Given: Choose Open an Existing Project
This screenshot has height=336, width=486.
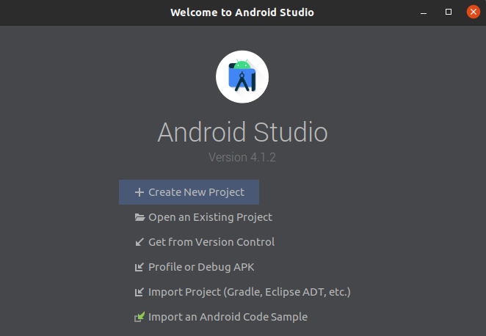Looking at the screenshot, I should [x=203, y=217].
